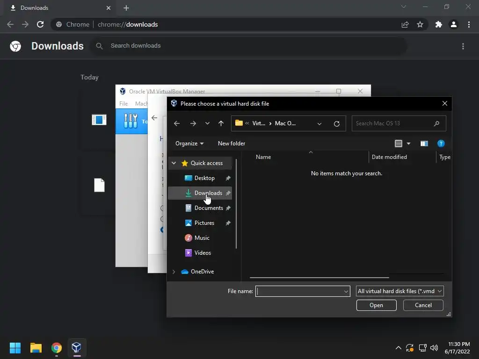Click the Open button
Screen dimensions: 479x359
(377, 305)
